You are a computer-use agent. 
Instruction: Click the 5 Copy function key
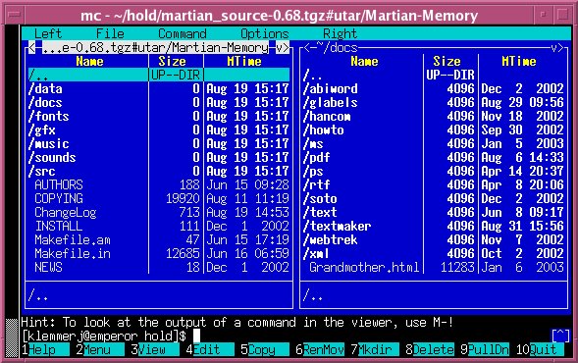click(265, 349)
